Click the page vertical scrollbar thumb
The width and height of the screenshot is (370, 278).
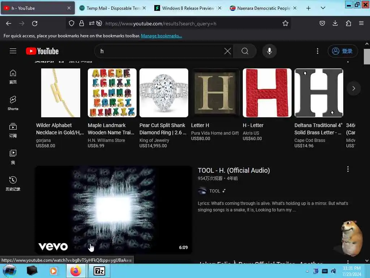tap(366, 56)
